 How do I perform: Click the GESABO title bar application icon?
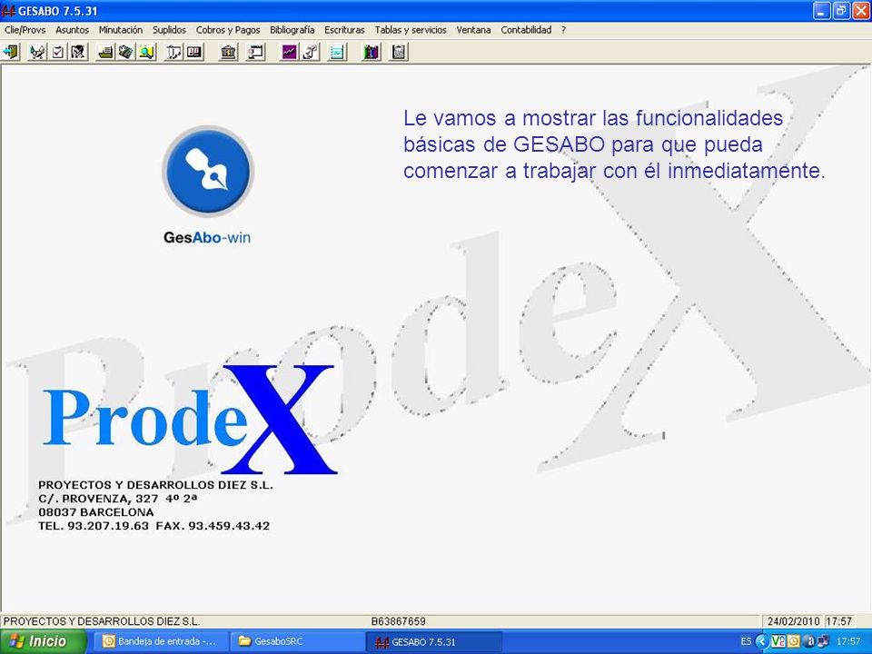[x=8, y=11]
